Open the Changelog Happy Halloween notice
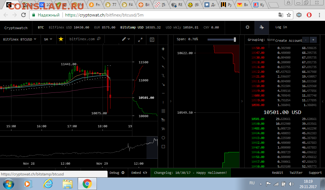The height and width of the screenshot is (190, 325). [x=190, y=173]
